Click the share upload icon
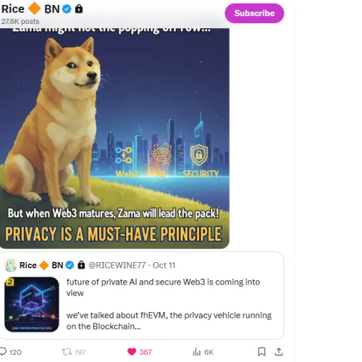 279,352
